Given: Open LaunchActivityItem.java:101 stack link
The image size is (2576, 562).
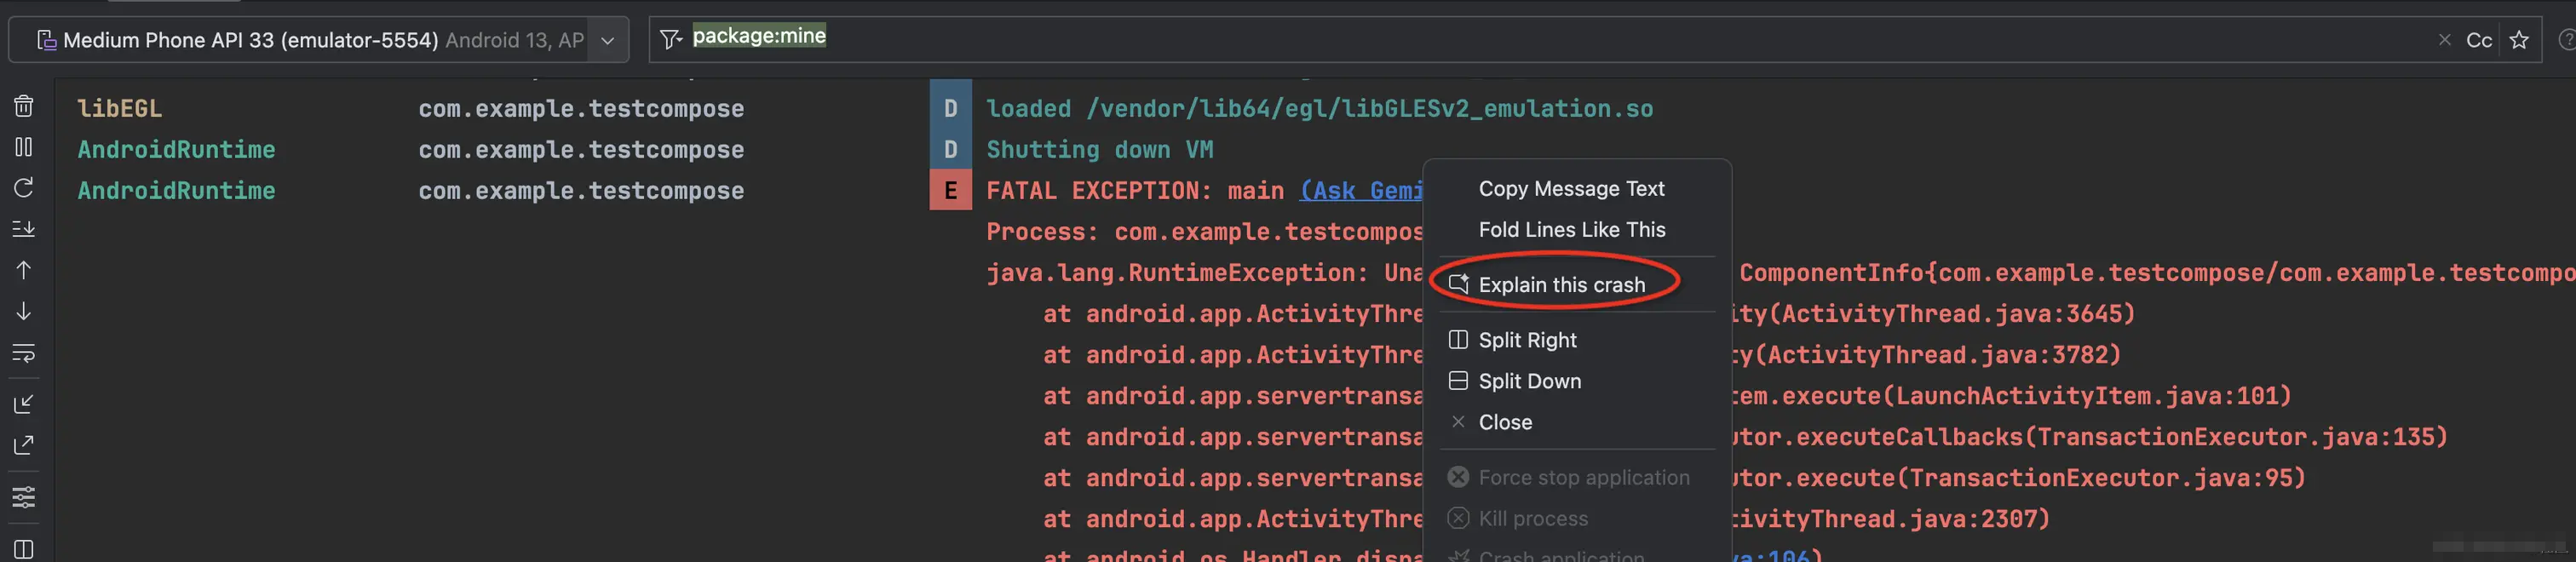Looking at the screenshot, I should coord(2086,396).
